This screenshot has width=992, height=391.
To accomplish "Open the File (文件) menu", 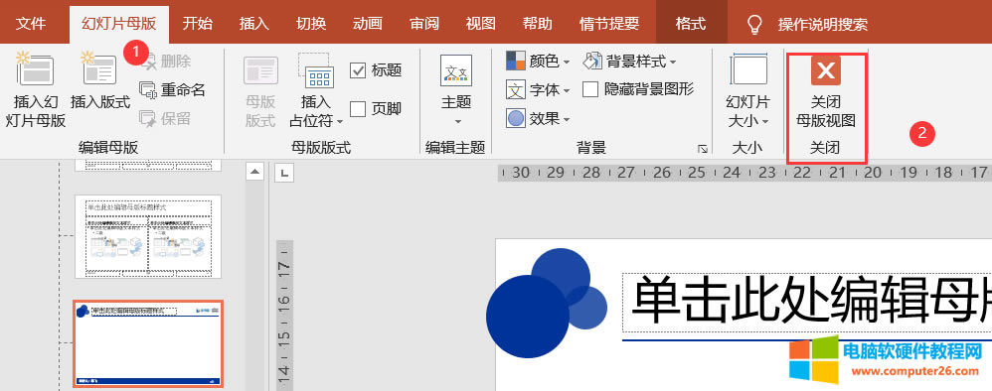I will 31,24.
